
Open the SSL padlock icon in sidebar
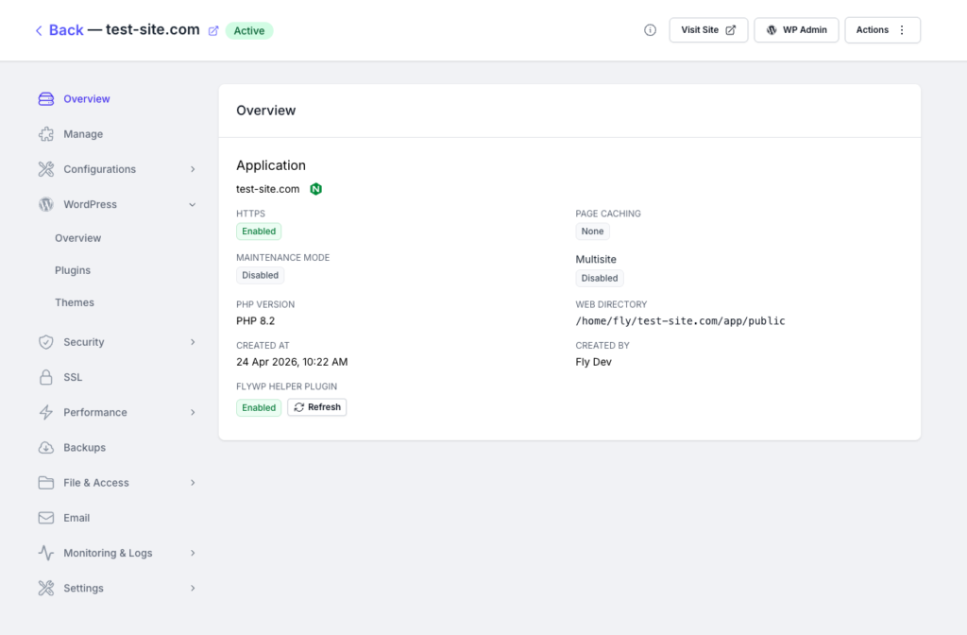pyautogui.click(x=45, y=377)
